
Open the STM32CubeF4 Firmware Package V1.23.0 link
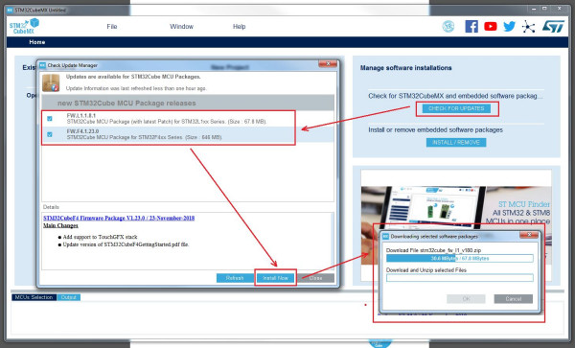(x=119, y=219)
